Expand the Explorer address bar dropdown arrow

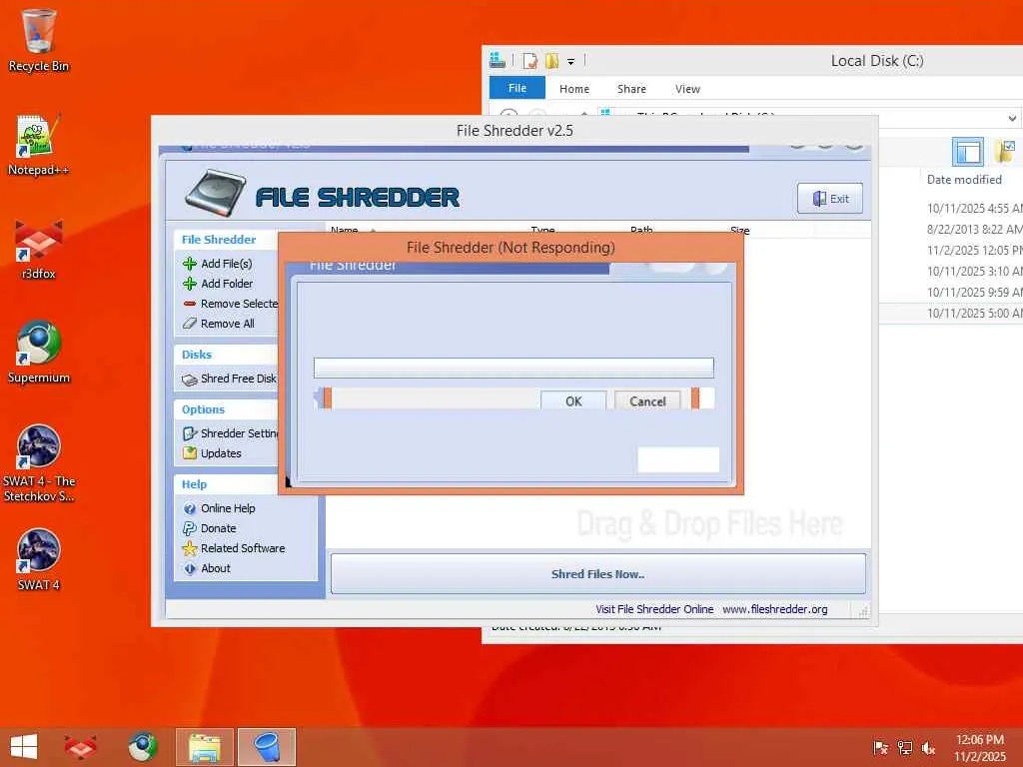pyautogui.click(x=1012, y=118)
